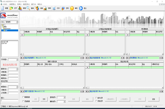Jump to last record in 其它费用表 navigator

coord(162,58)
